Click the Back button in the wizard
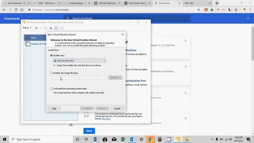Screen dimensions: 254x143 [x=87, y=108]
